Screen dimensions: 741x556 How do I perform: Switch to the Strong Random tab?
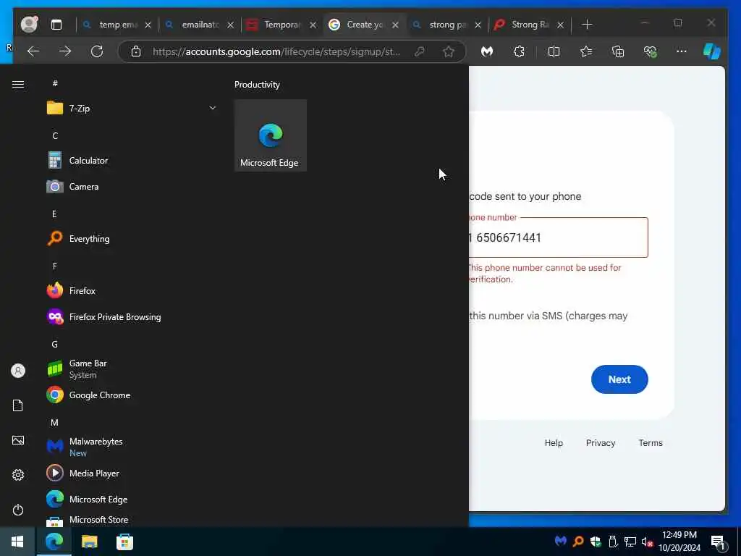529,25
